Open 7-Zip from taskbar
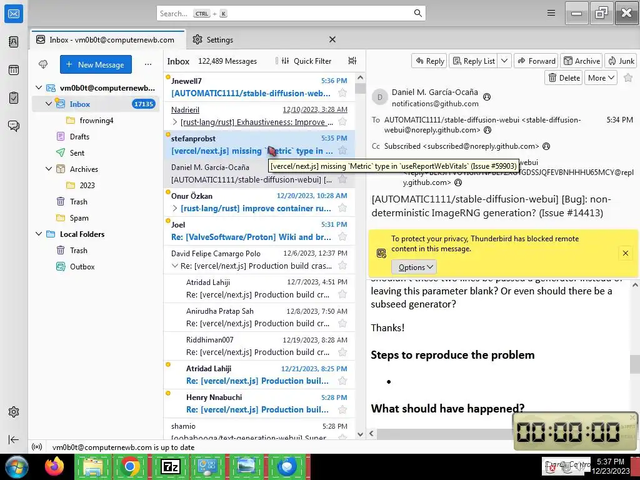Image resolution: width=640 pixels, height=480 pixels. tap(171, 466)
